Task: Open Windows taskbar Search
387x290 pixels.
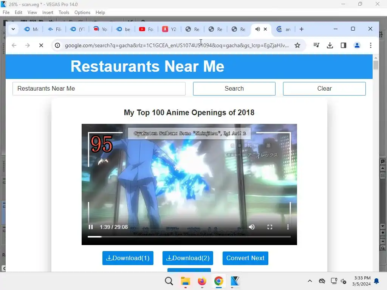Action: click(169, 281)
